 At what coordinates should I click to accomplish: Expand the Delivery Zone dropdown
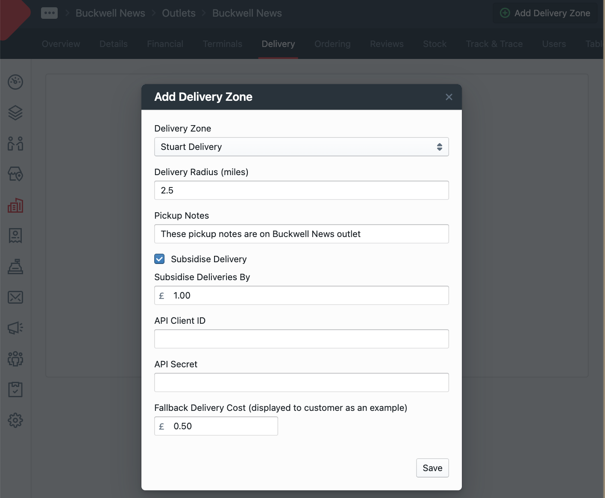[x=301, y=147]
